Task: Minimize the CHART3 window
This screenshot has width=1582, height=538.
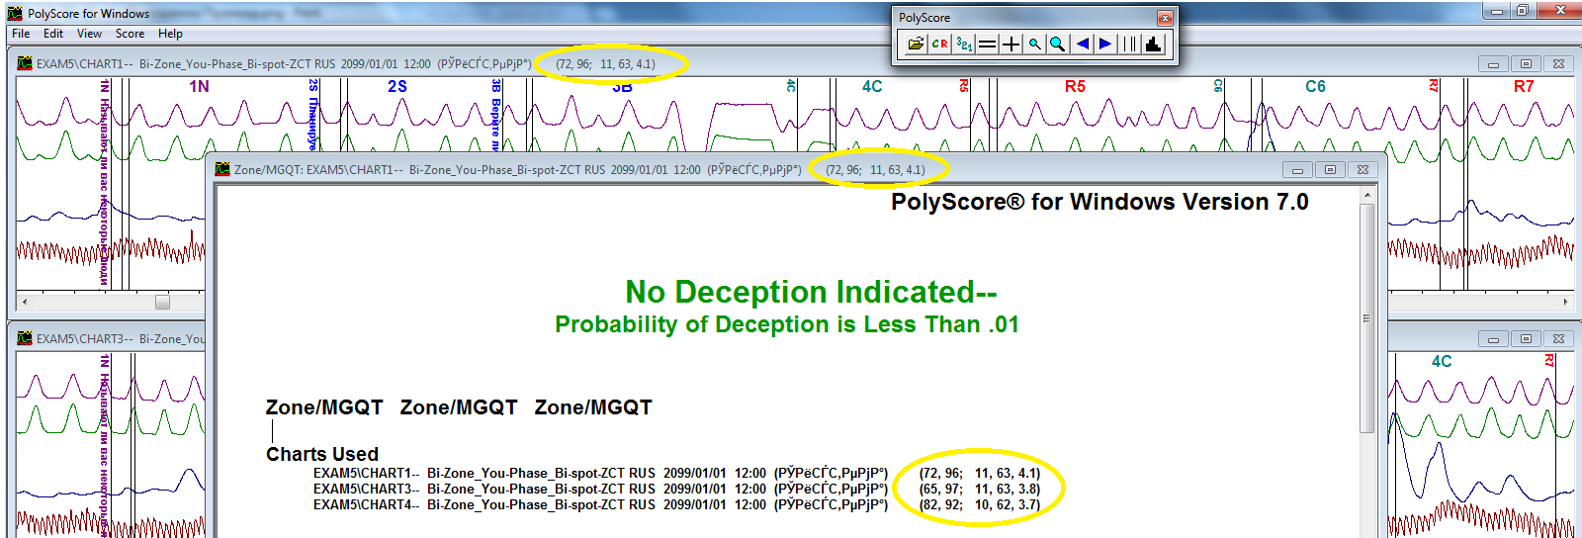Action: pyautogui.click(x=1493, y=339)
